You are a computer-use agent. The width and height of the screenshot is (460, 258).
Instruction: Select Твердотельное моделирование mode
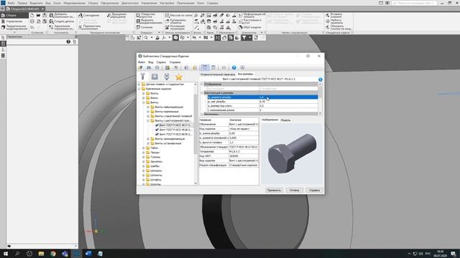(14, 27)
